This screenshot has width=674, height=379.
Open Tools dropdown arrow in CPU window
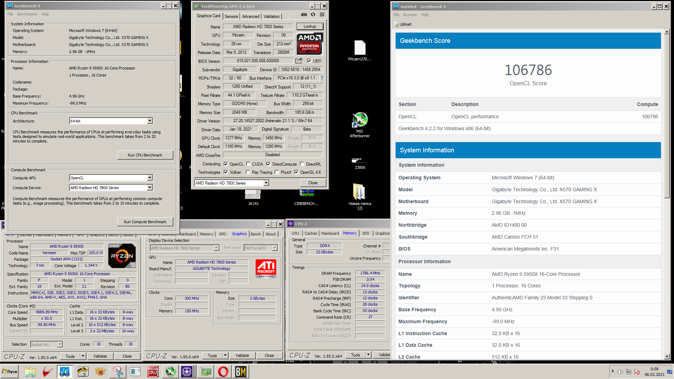[83, 356]
